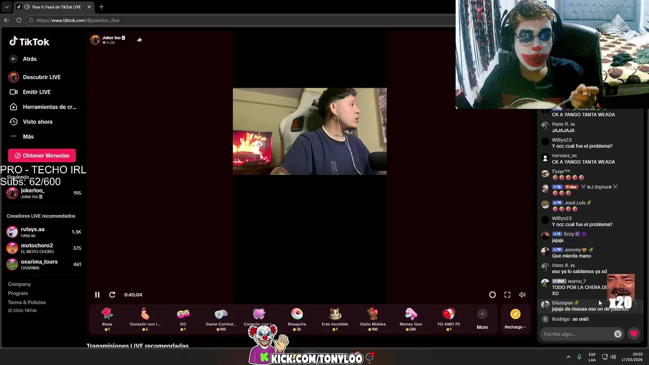Expand the Company footer section

tap(19, 284)
